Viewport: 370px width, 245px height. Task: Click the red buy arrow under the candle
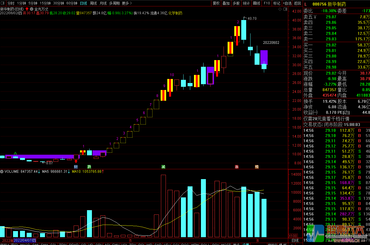(x=76, y=161)
